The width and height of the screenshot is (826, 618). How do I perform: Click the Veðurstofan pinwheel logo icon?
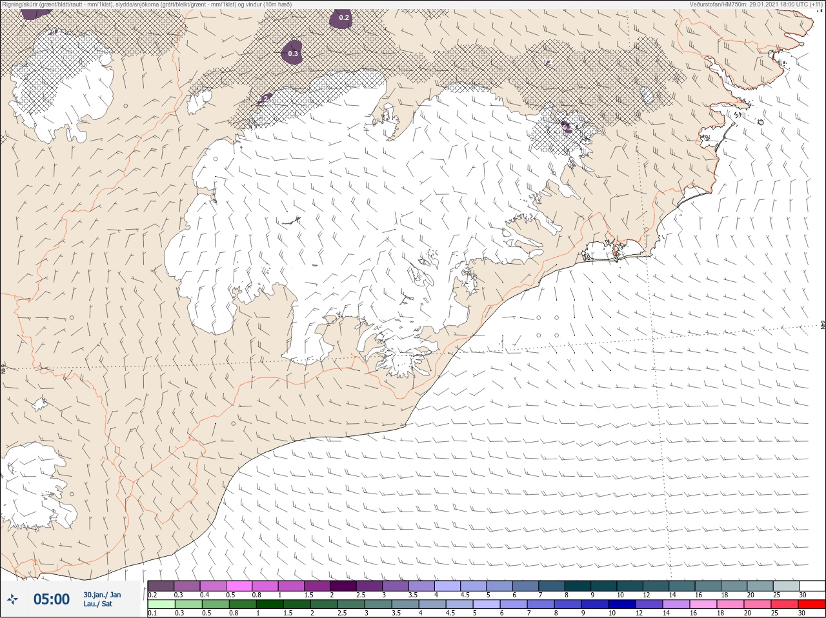click(x=13, y=599)
